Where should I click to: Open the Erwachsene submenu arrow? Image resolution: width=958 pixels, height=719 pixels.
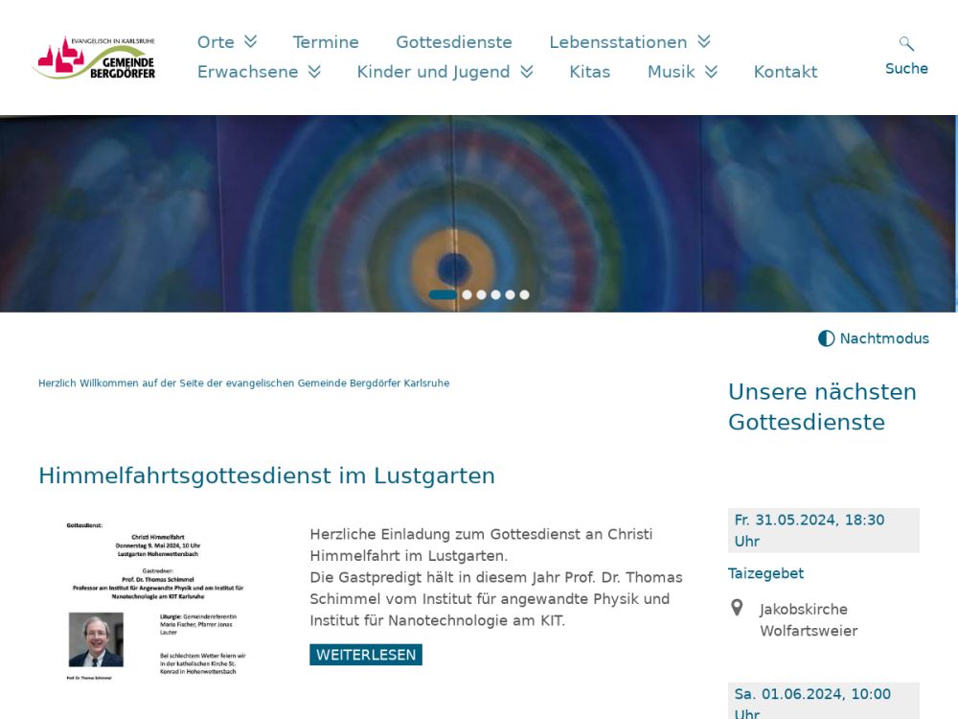314,72
